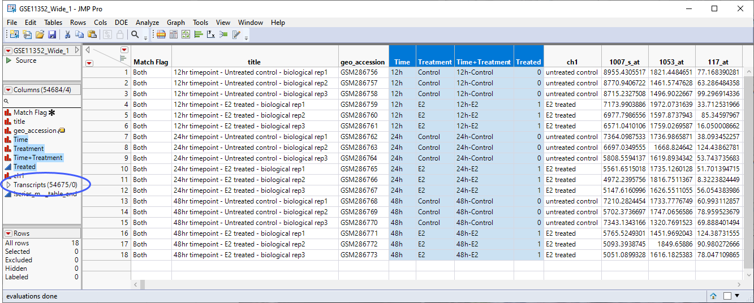Image resolution: width=754 pixels, height=303 pixels.
Task: Click the Search magnifying glass icon
Action: coord(135,34)
